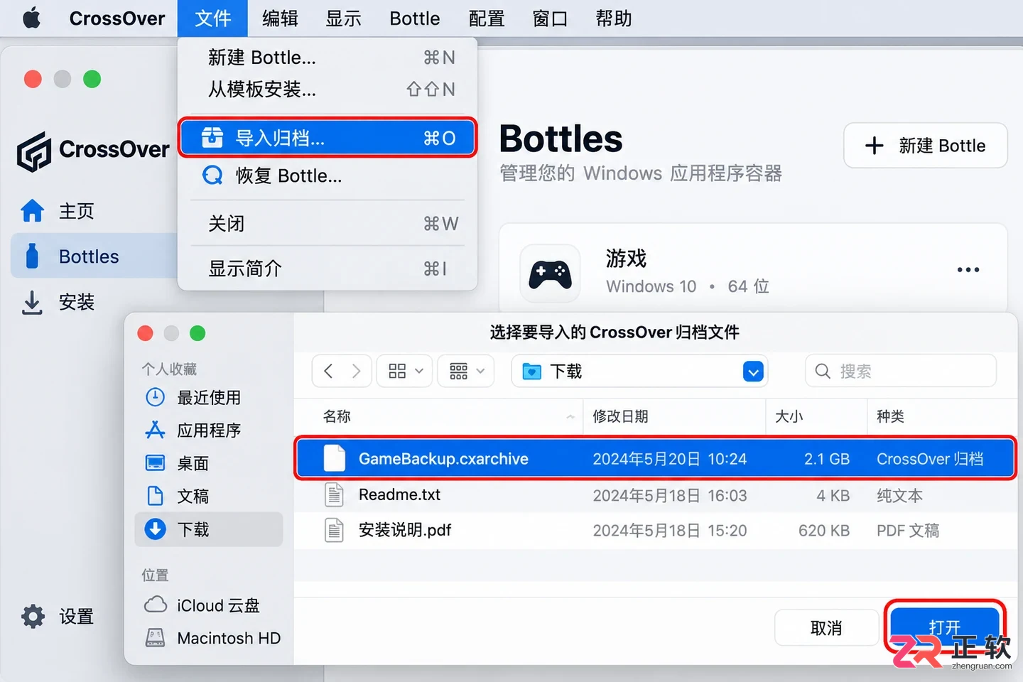Choose 新建 Bottle... from the file menu
This screenshot has height=682, width=1023.
click(x=327, y=58)
